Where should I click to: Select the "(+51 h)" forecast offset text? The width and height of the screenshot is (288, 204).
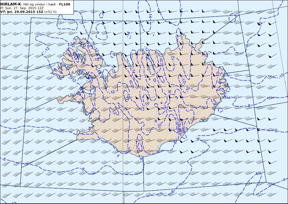click(x=50, y=12)
